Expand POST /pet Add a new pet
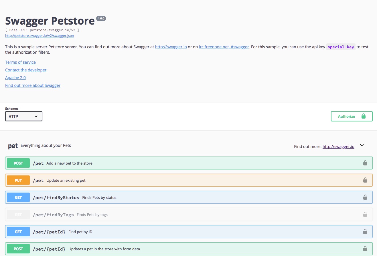The image size is (377, 256). 189,163
